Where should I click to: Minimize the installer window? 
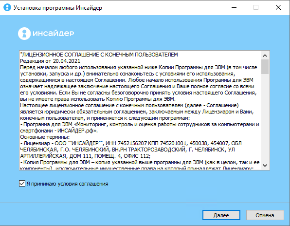234,7
